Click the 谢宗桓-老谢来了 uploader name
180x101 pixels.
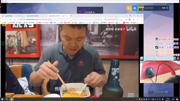(115, 29)
